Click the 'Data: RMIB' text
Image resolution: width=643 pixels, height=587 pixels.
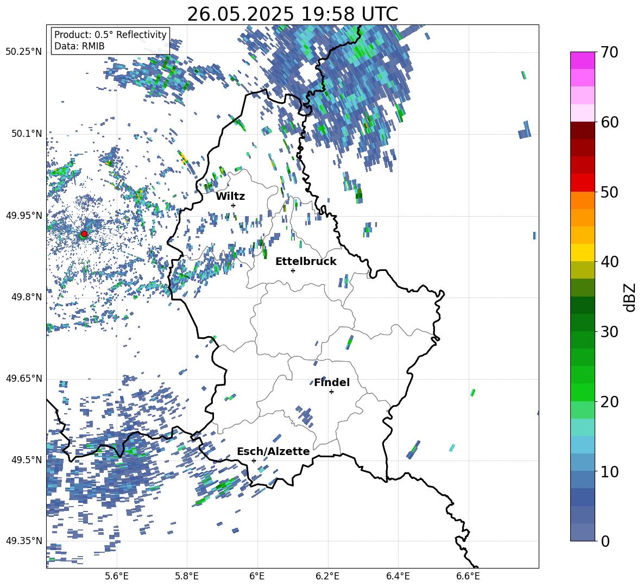pos(79,46)
